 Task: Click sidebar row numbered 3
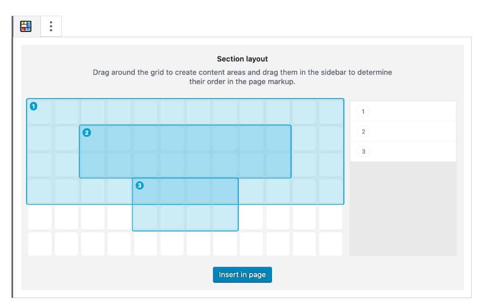[403, 152]
